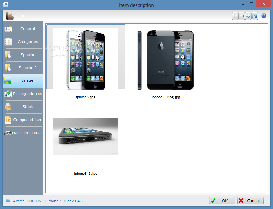The image size is (273, 209).
Task: Maximize the Item description window
Action: pos(252,4)
